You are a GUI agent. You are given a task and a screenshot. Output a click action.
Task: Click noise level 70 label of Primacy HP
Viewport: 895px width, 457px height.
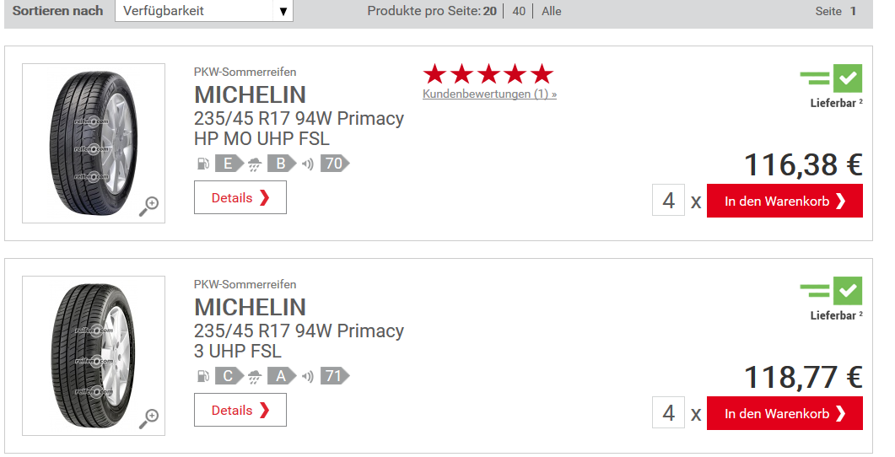pos(335,164)
